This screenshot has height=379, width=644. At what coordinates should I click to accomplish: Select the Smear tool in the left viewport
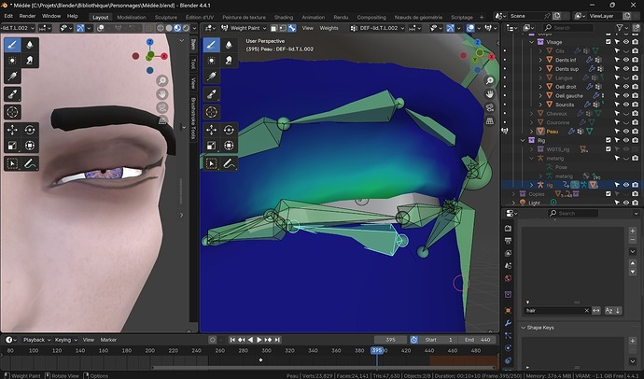coord(30,61)
